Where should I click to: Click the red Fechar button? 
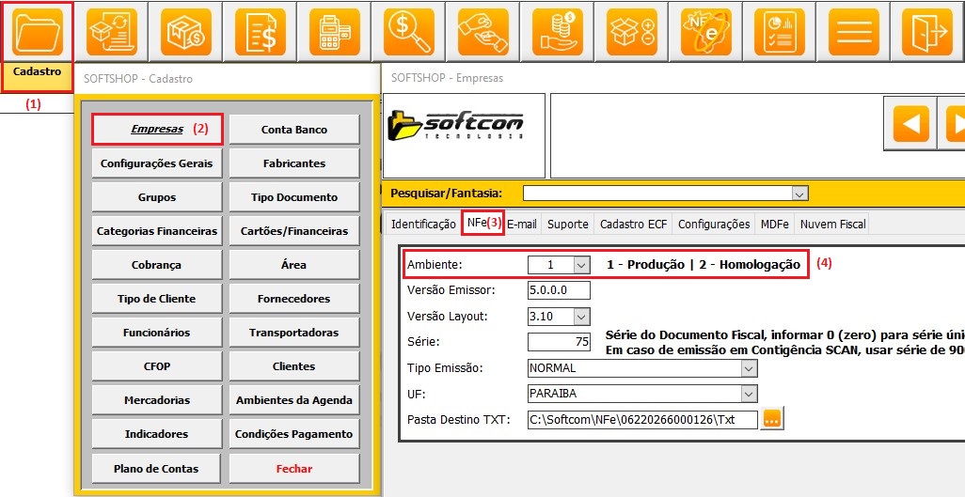tap(293, 468)
